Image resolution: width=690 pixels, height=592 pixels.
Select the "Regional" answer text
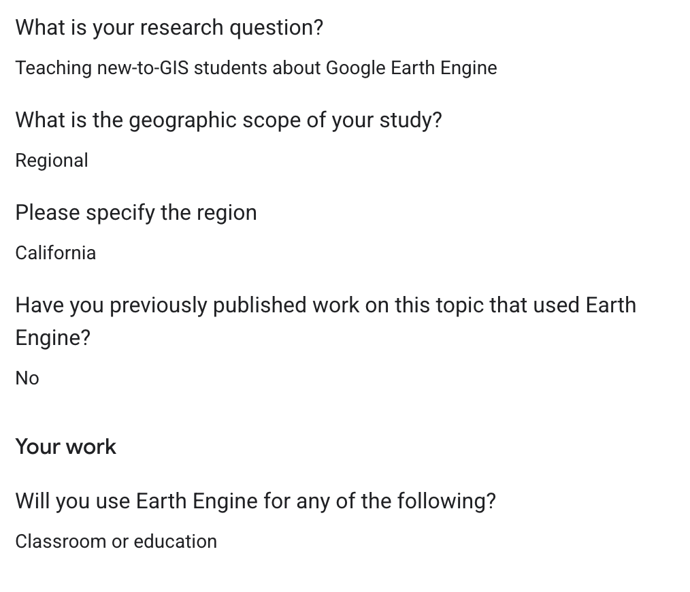point(52,161)
